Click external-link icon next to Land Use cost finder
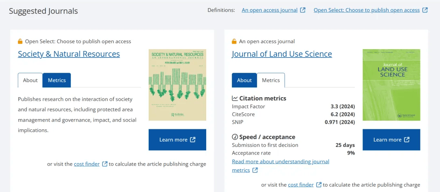The image size is (440, 192). 319,185
